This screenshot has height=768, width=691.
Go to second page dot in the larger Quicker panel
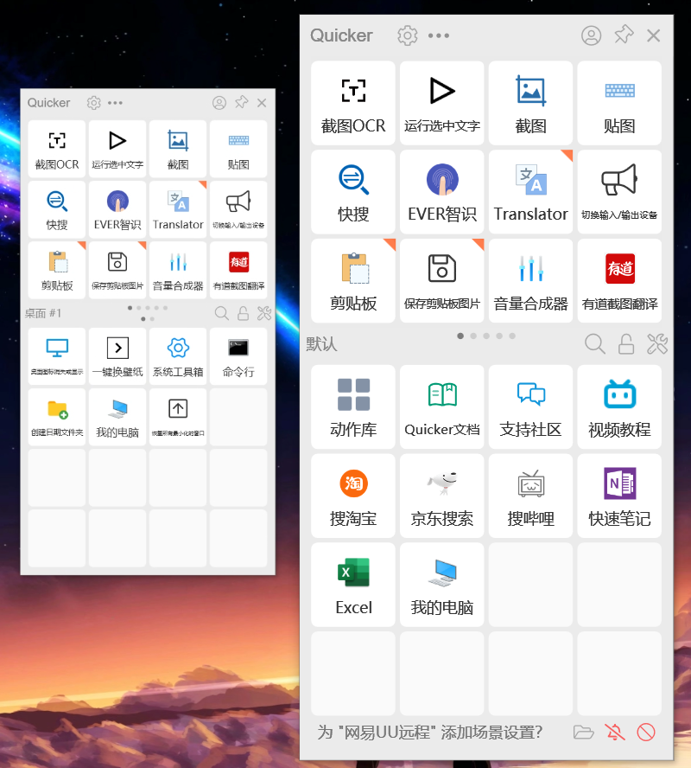coord(473,336)
